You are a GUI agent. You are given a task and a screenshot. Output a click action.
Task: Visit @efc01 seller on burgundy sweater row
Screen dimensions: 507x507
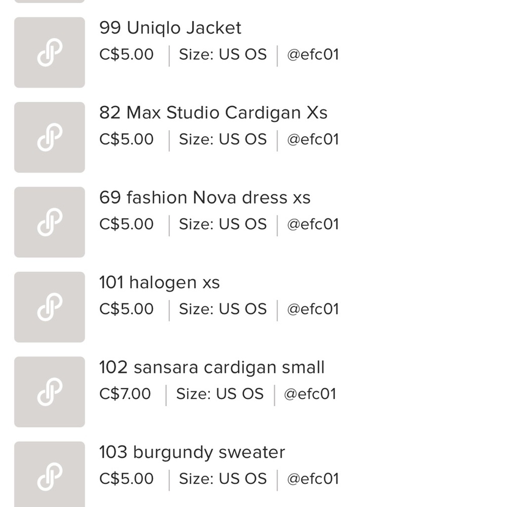(x=313, y=479)
